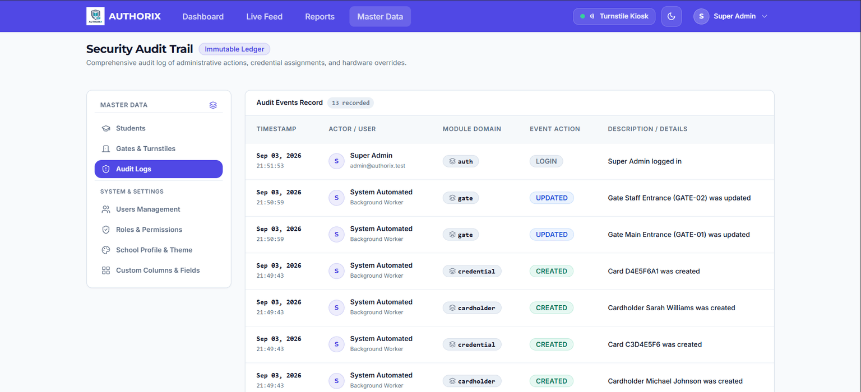Click the avatar in the Card D4E5F6A1 row
The width and height of the screenshot is (861, 392).
tap(336, 271)
